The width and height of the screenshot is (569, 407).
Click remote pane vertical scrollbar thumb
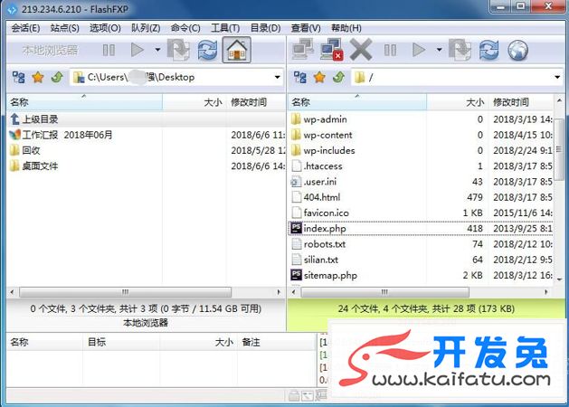pyautogui.click(x=559, y=150)
